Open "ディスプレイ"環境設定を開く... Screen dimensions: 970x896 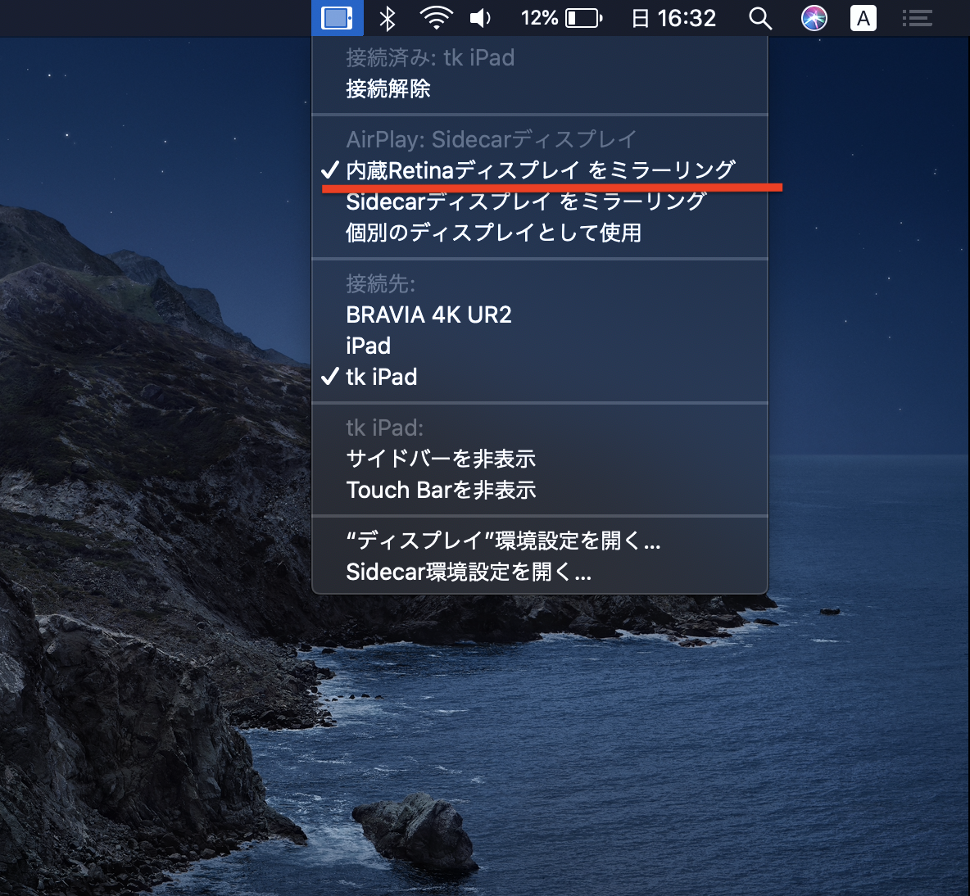(539, 541)
